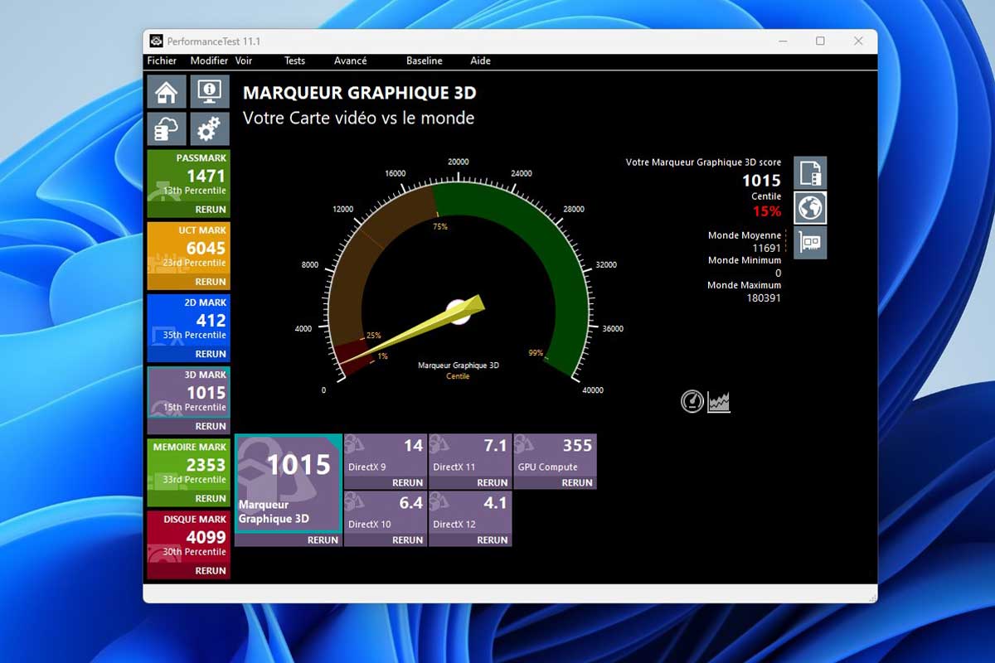Click the 20000 gauge scale label
The image size is (995, 663).
click(459, 162)
